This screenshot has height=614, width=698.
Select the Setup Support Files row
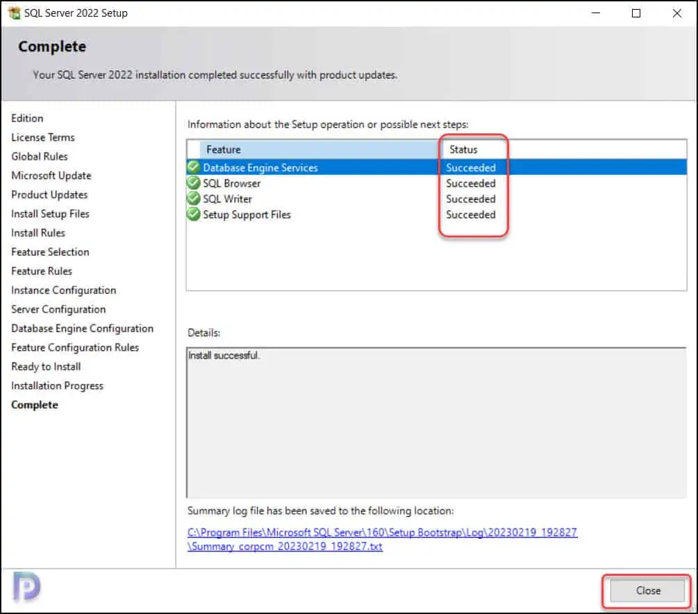[436, 214]
